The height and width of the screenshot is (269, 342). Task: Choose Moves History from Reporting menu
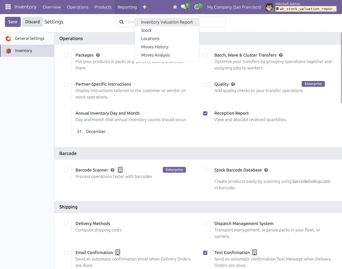154,47
